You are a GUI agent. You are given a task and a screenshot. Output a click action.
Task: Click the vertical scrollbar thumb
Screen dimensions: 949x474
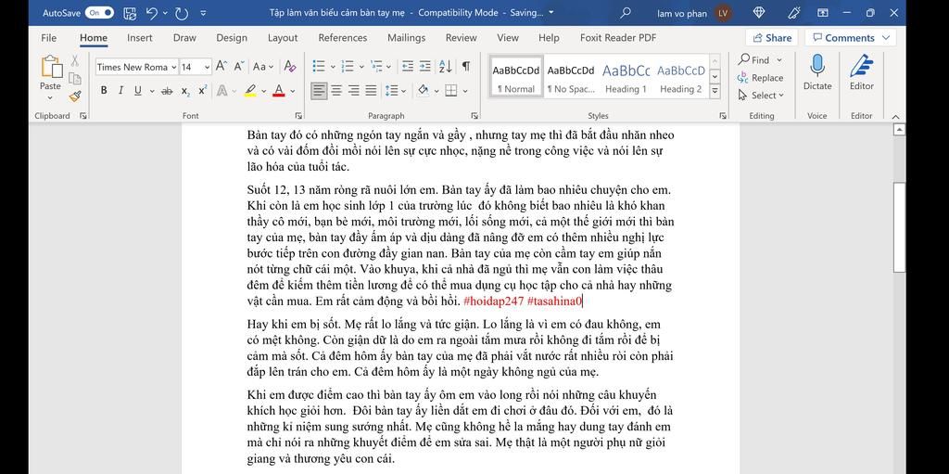click(x=899, y=227)
